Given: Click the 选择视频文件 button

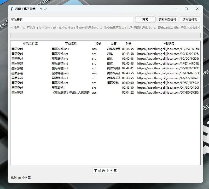Looking at the screenshot, I should click(167, 20).
